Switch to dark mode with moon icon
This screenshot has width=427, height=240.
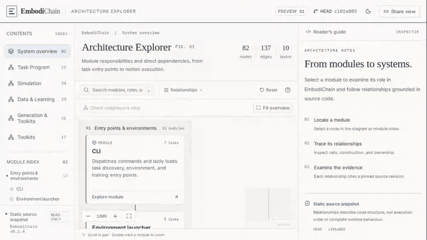click(368, 11)
